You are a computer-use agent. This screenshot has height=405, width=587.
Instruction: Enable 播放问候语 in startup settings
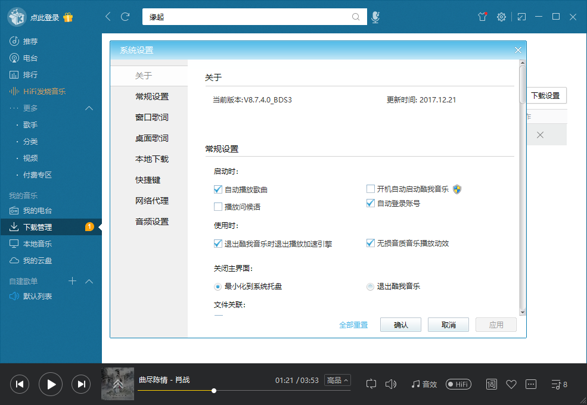(x=219, y=206)
